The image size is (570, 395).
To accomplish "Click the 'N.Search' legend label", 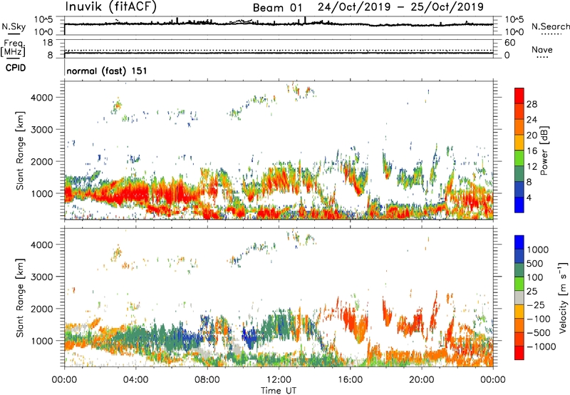I will point(550,26).
